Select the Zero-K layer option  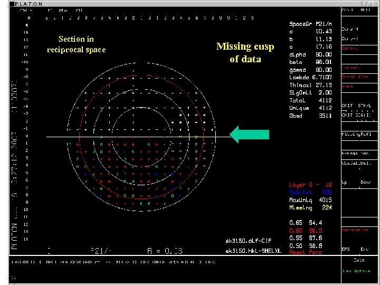350,39
